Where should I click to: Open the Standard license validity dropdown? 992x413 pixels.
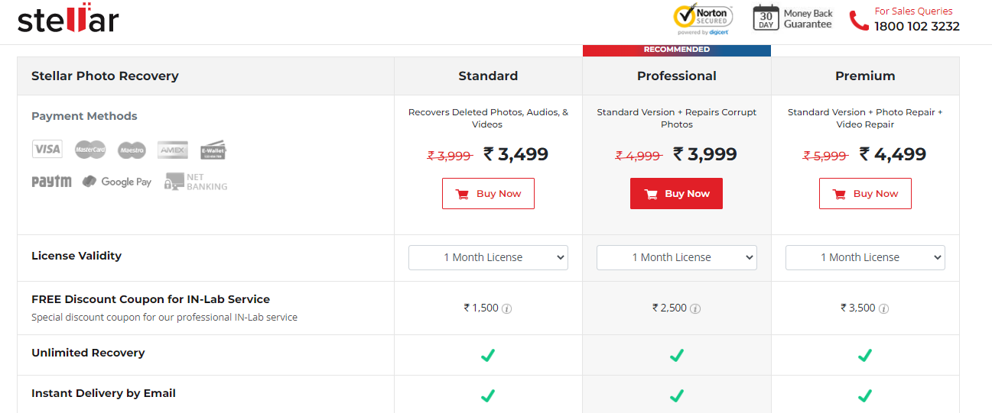(488, 257)
